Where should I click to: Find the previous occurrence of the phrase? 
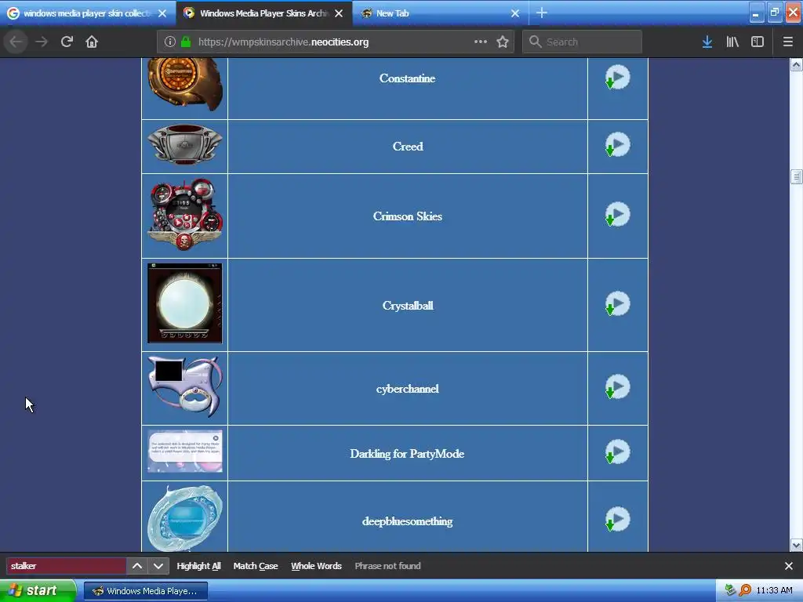pos(137,566)
